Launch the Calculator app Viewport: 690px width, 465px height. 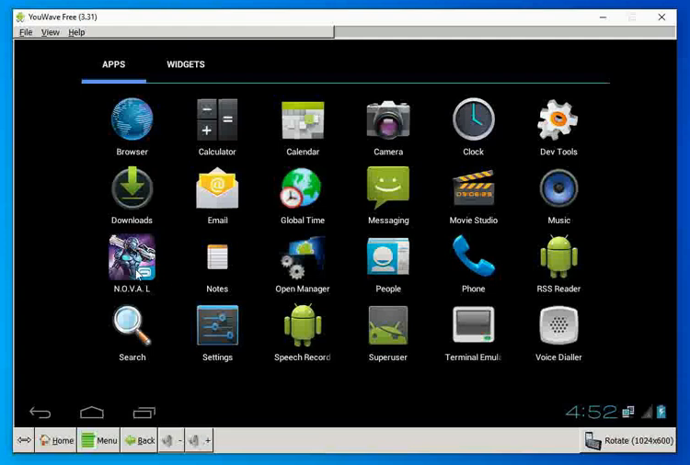tap(217, 119)
